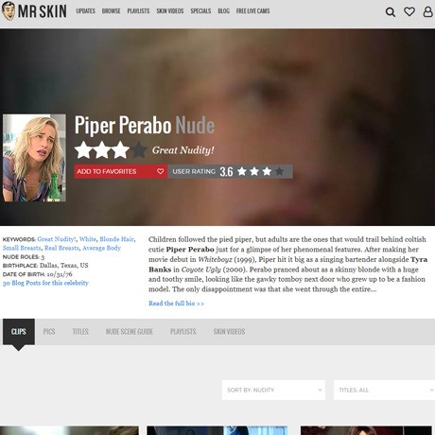435x435 pixels.
Task: Open the Browse menu
Action: (x=111, y=11)
